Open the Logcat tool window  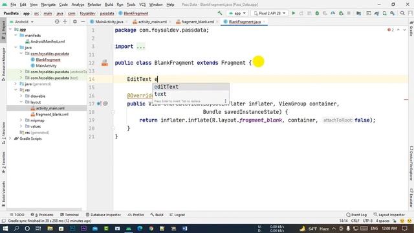point(177,215)
